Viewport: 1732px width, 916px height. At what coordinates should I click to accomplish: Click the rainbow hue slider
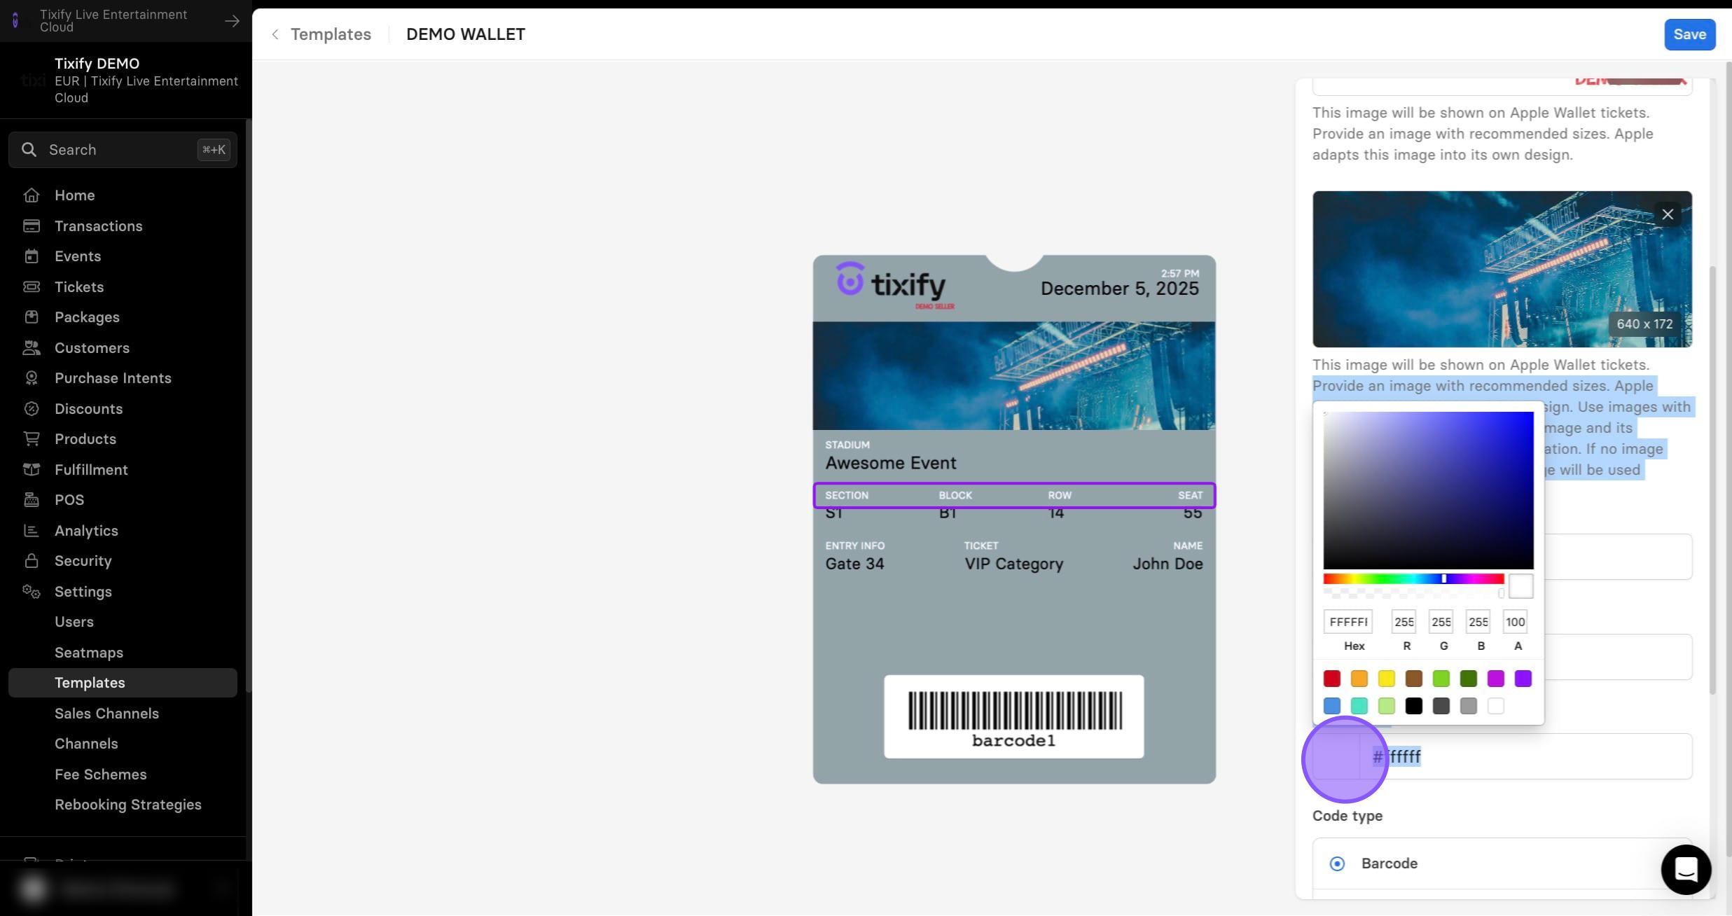(x=1413, y=578)
